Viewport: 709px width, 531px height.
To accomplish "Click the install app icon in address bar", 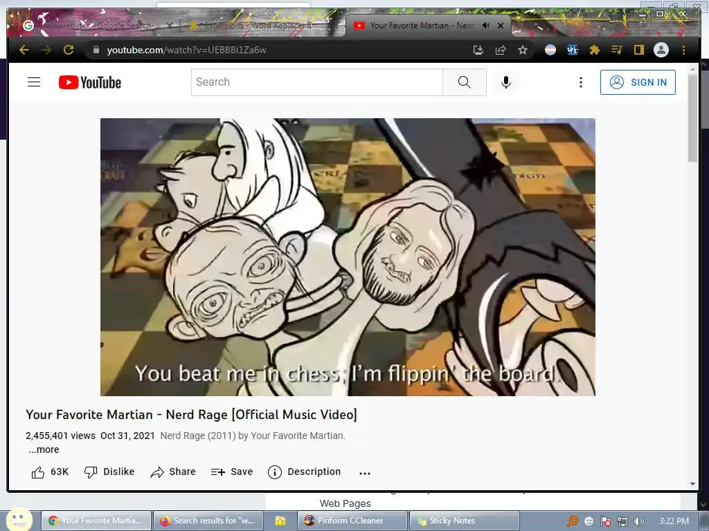I will [x=478, y=50].
